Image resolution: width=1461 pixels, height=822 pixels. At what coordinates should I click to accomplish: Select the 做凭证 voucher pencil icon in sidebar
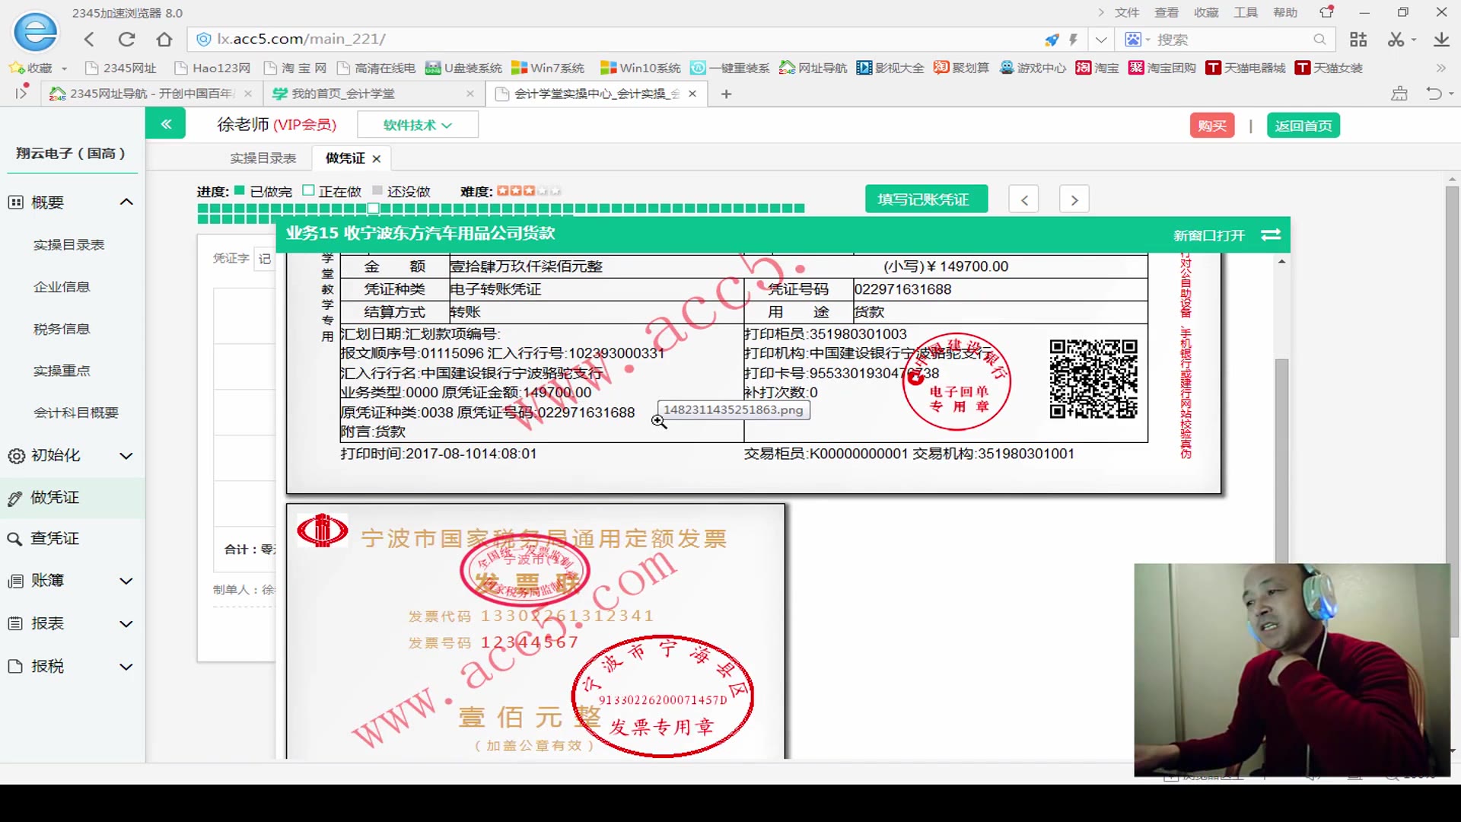[x=15, y=497]
